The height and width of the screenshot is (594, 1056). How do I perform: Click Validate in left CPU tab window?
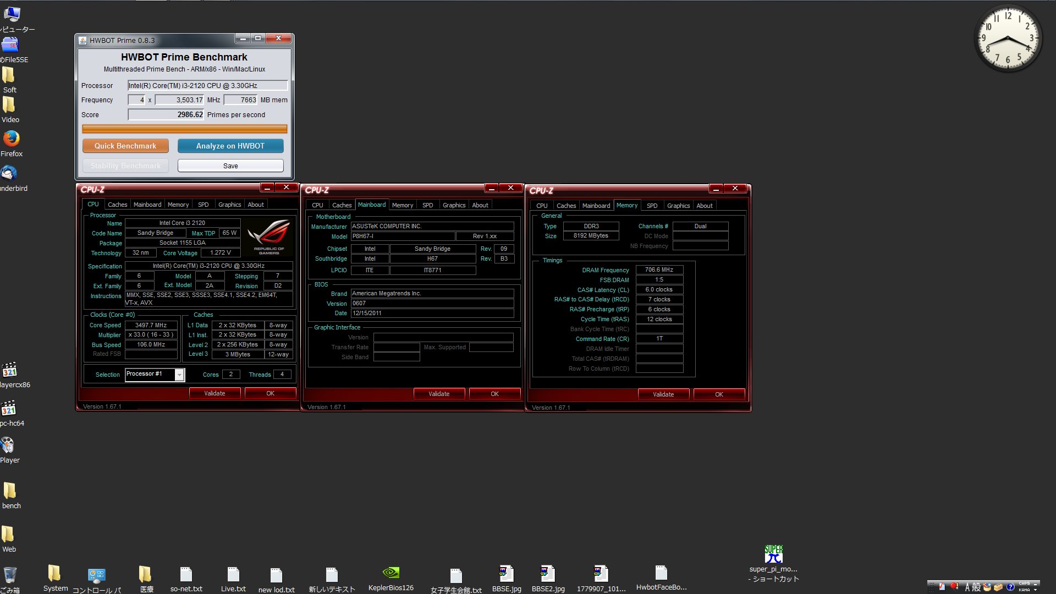[x=215, y=393]
